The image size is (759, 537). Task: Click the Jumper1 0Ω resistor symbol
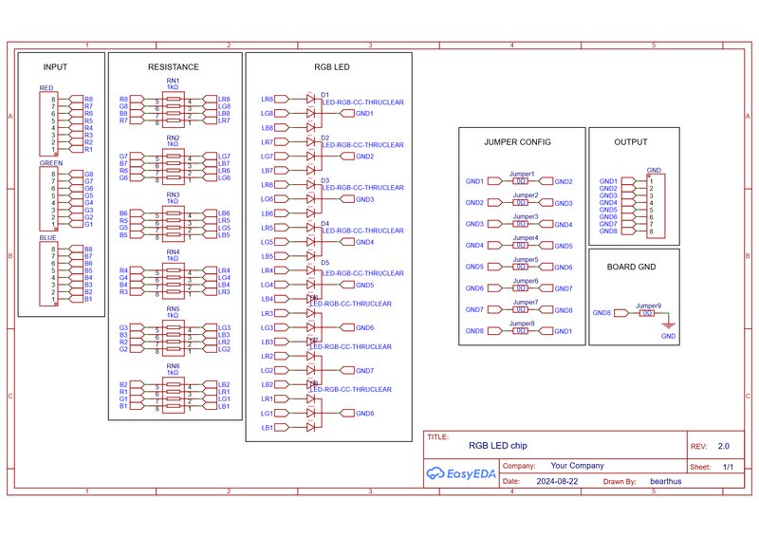click(x=520, y=181)
